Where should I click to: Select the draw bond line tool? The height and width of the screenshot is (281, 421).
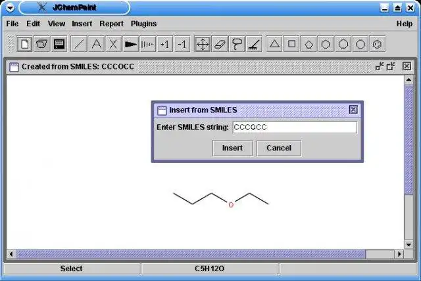point(79,44)
